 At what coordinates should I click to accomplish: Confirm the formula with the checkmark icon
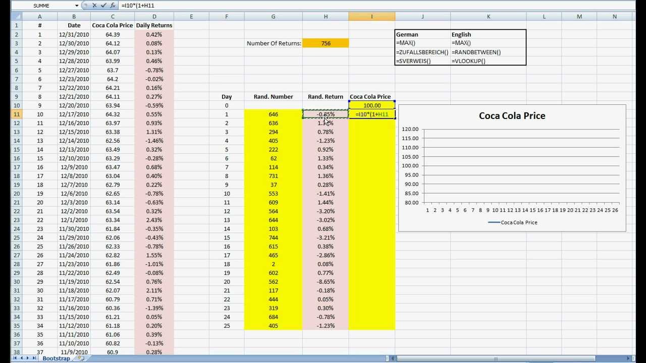point(103,5)
